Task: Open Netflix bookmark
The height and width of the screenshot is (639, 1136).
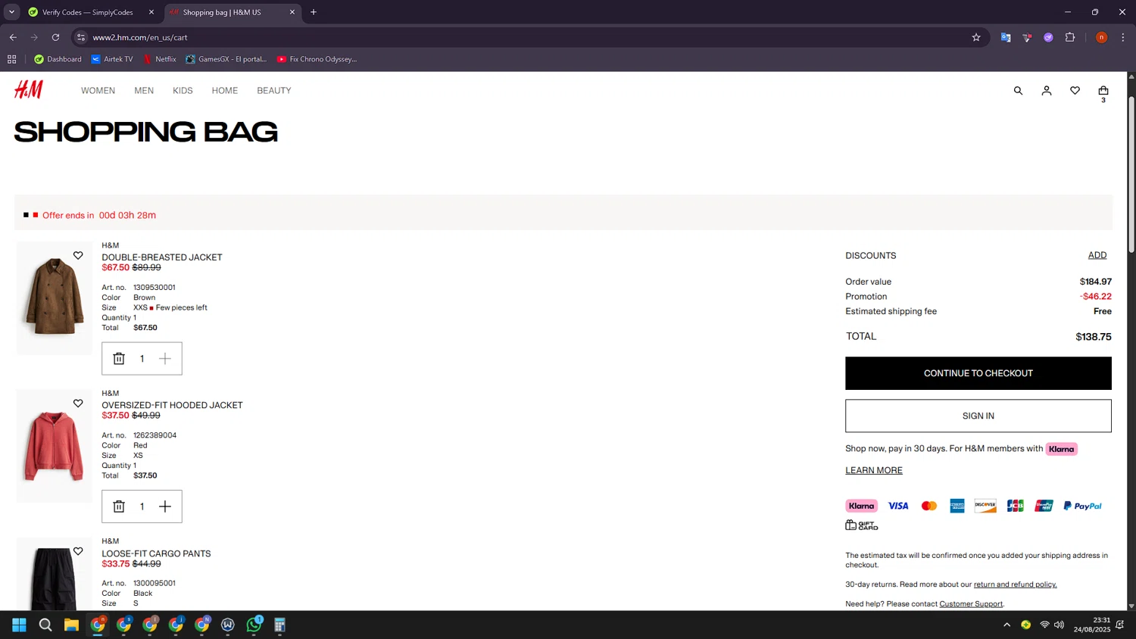Action: (x=160, y=59)
